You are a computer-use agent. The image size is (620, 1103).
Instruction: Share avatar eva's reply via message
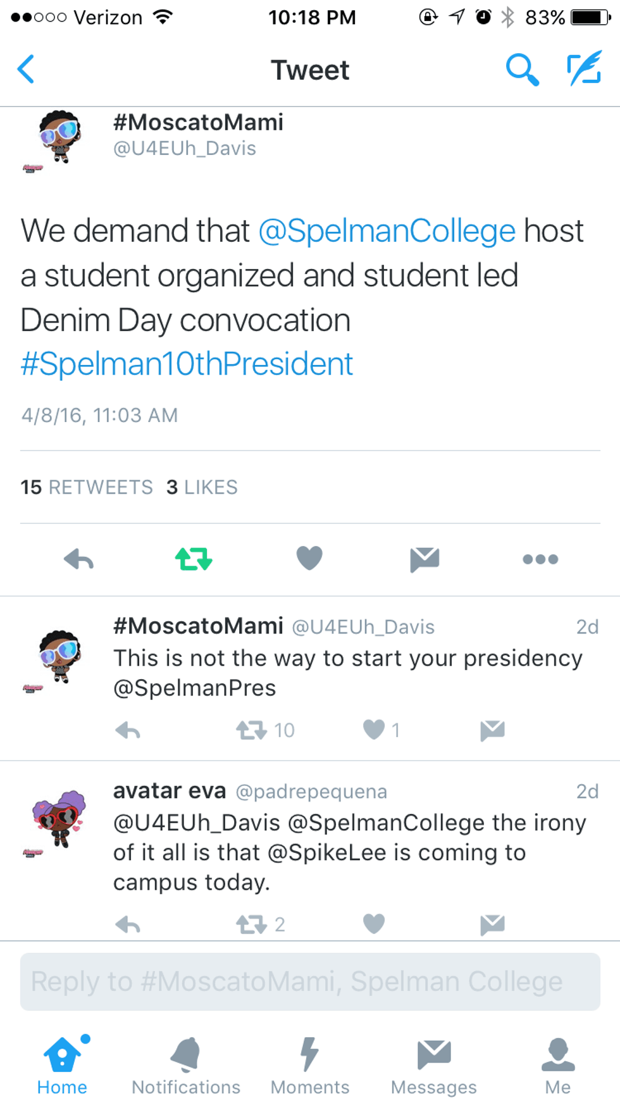pos(492,925)
